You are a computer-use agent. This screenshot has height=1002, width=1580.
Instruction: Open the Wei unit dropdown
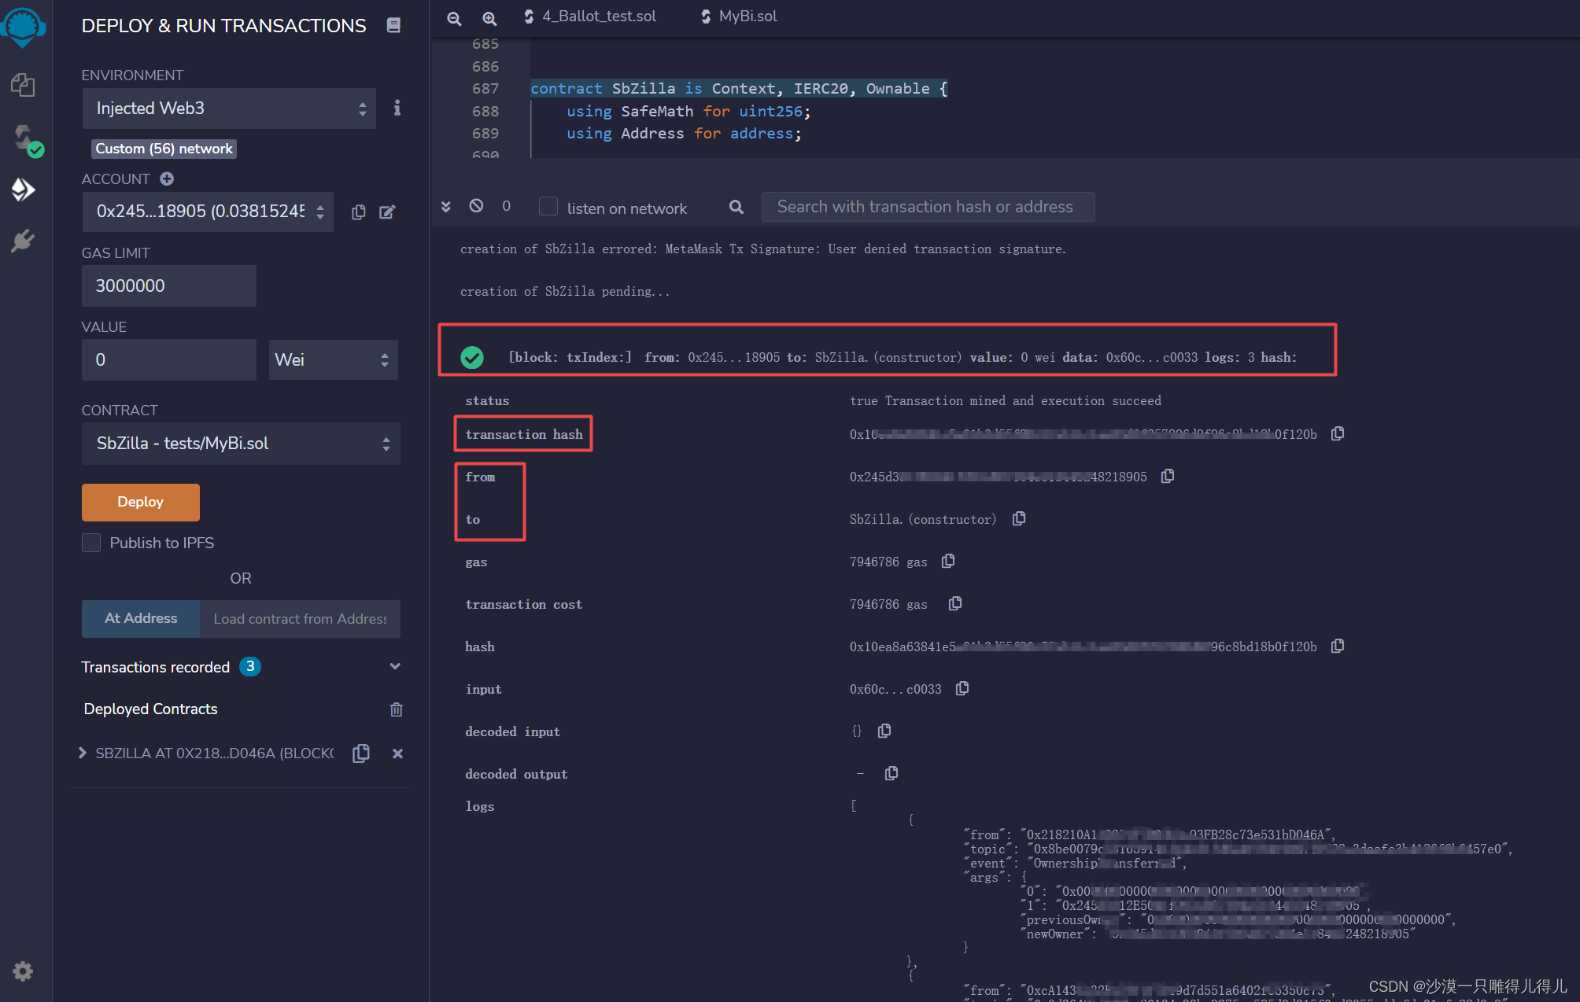334,360
